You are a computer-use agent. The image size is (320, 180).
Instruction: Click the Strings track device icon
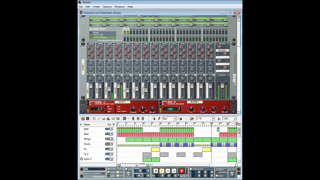[x=107, y=139]
